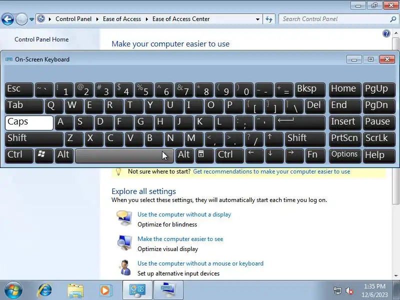Click the Back navigation arrow
Screen dimensions: 400x300
click(7, 19)
